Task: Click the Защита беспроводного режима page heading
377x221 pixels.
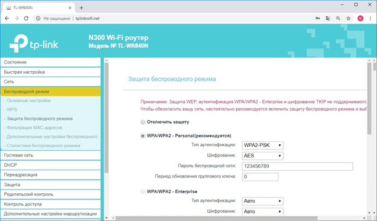Action: (x=172, y=79)
